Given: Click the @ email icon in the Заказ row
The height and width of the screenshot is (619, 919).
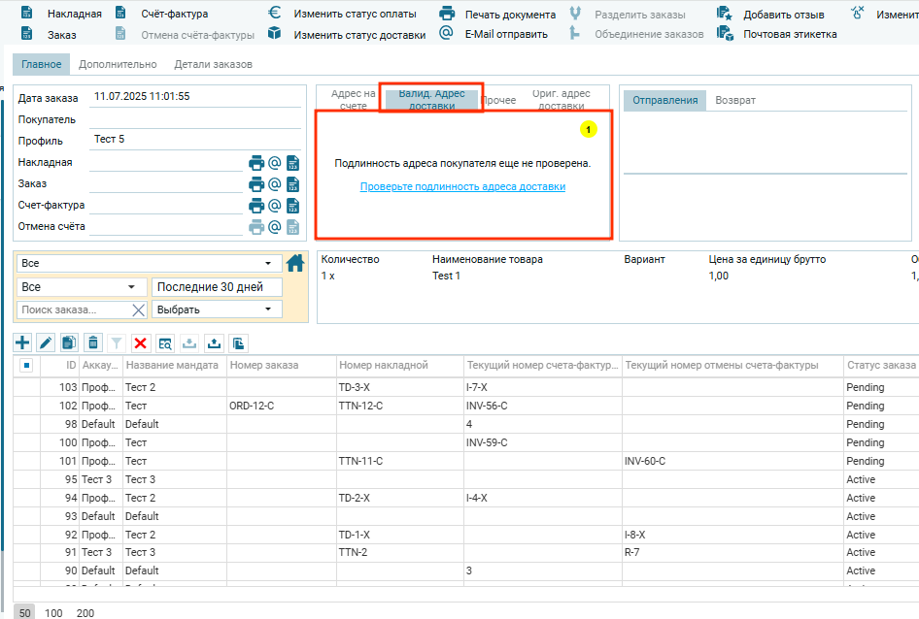Looking at the screenshot, I should (x=275, y=184).
